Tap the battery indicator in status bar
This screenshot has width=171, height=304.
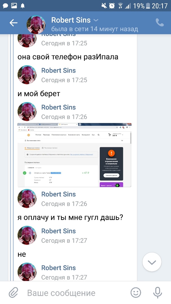148,6
